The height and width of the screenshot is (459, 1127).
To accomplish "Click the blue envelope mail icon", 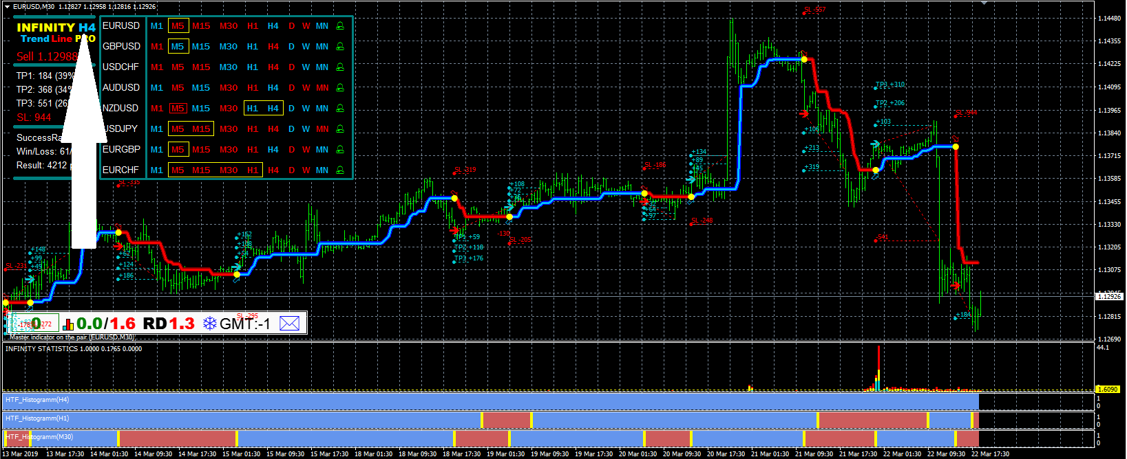I will 290,323.
